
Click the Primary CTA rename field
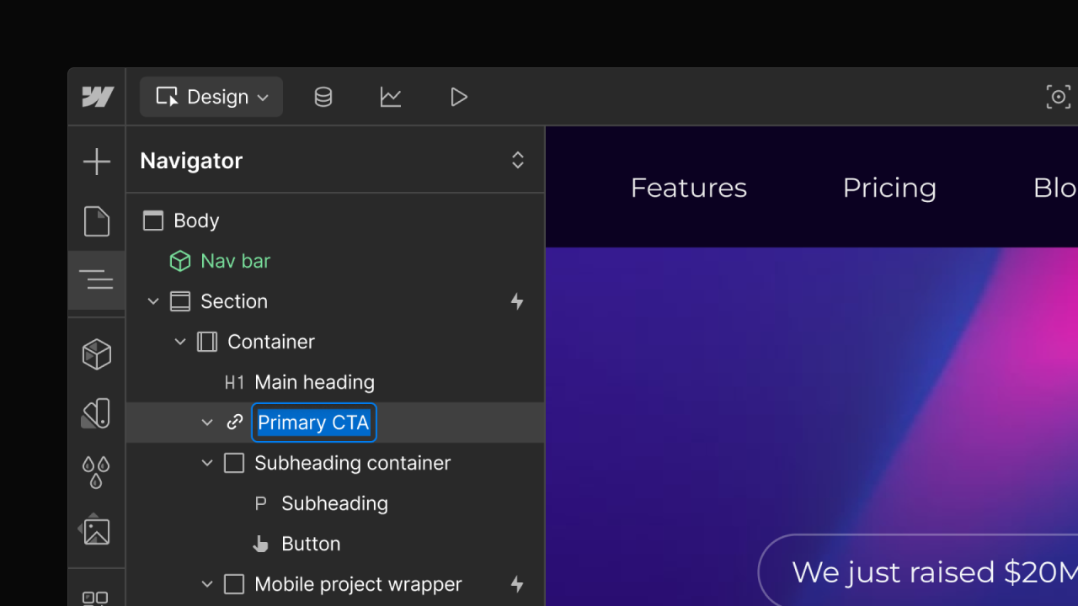312,423
